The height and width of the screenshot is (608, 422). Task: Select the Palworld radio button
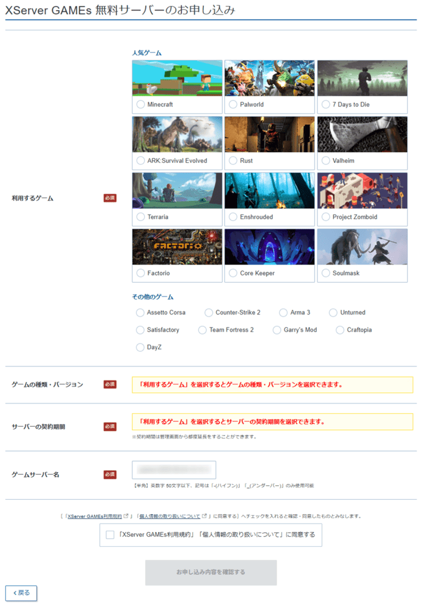pyautogui.click(x=233, y=105)
